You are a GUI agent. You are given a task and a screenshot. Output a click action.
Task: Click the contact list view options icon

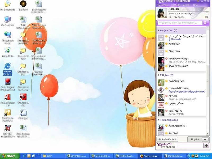tap(206, 23)
